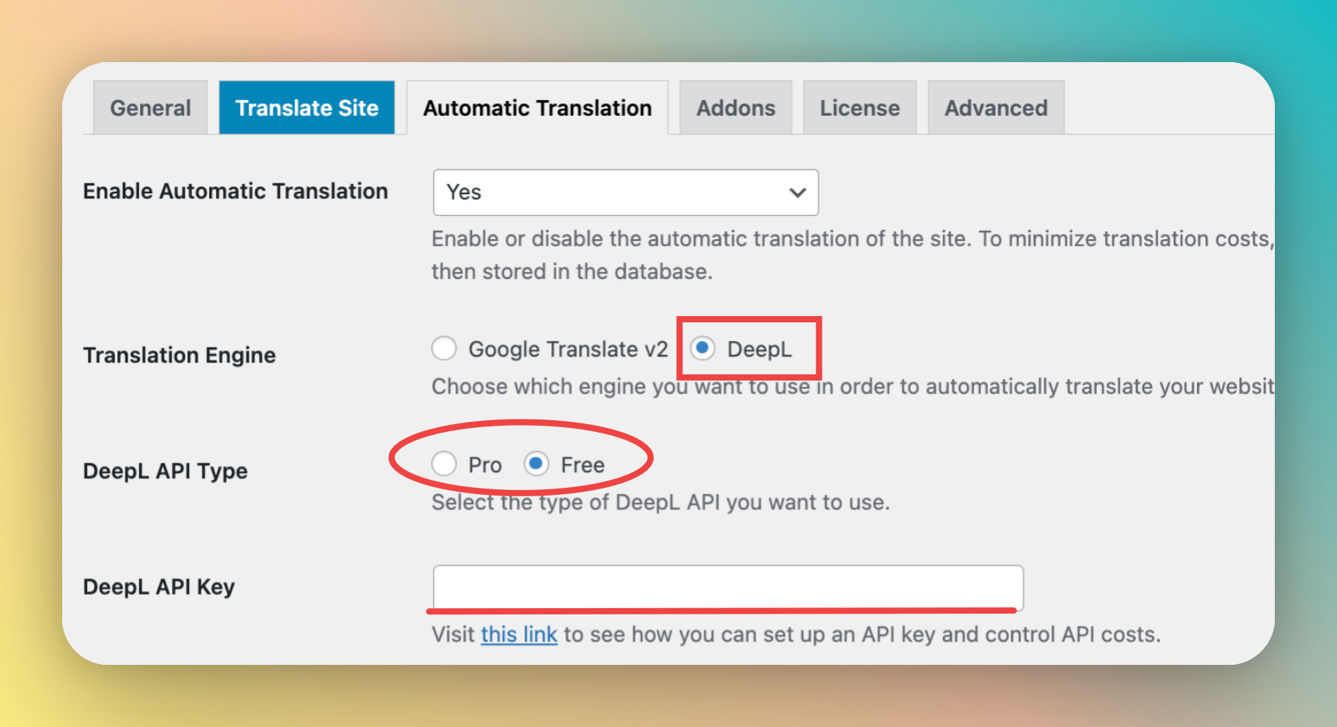Screen dimensions: 1337x727
Task: Open the Addons tab
Action: (735, 107)
